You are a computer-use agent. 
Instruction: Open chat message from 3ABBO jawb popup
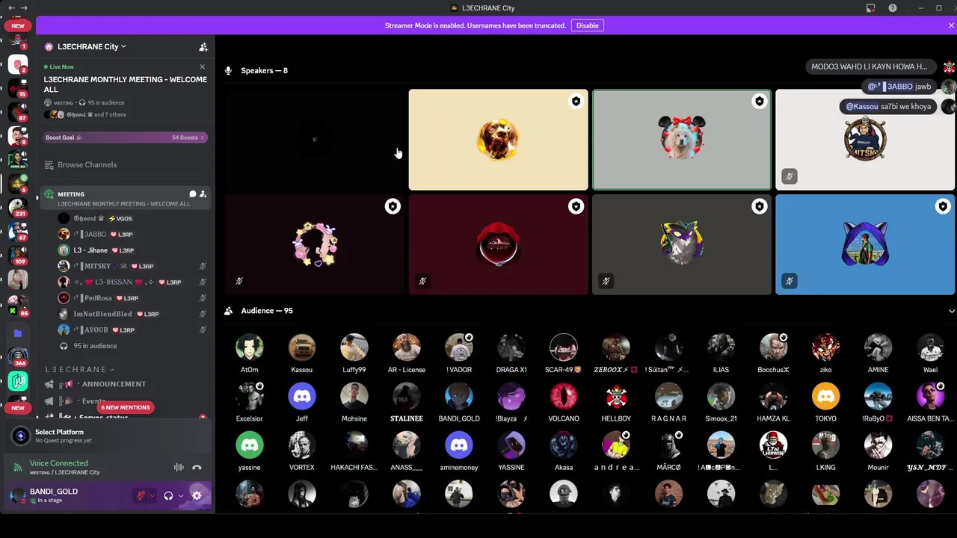coord(899,87)
